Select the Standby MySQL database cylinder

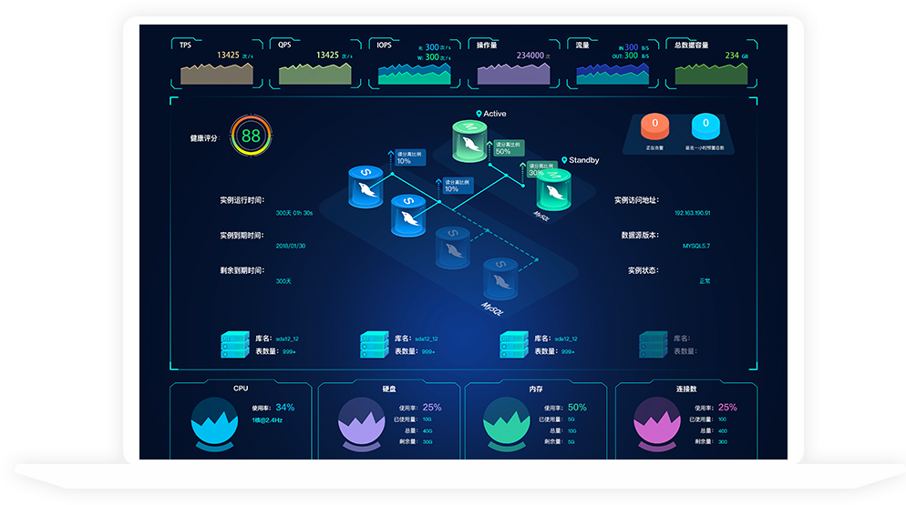[x=553, y=191]
